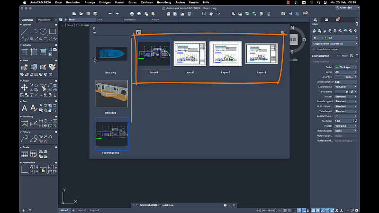Collapse the Zeichnen tool section
This screenshot has width=379, height=213.
pos(21,25)
